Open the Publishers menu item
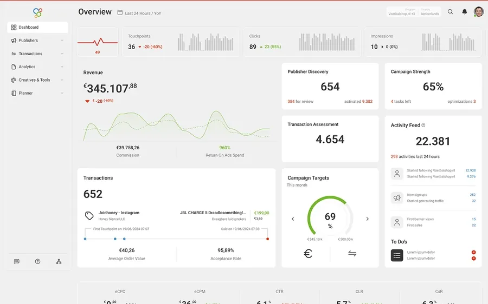This screenshot has height=304, width=488. [x=37, y=41]
